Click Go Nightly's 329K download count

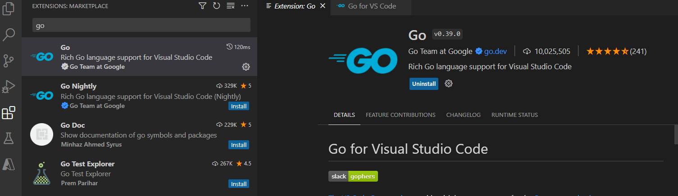point(227,86)
